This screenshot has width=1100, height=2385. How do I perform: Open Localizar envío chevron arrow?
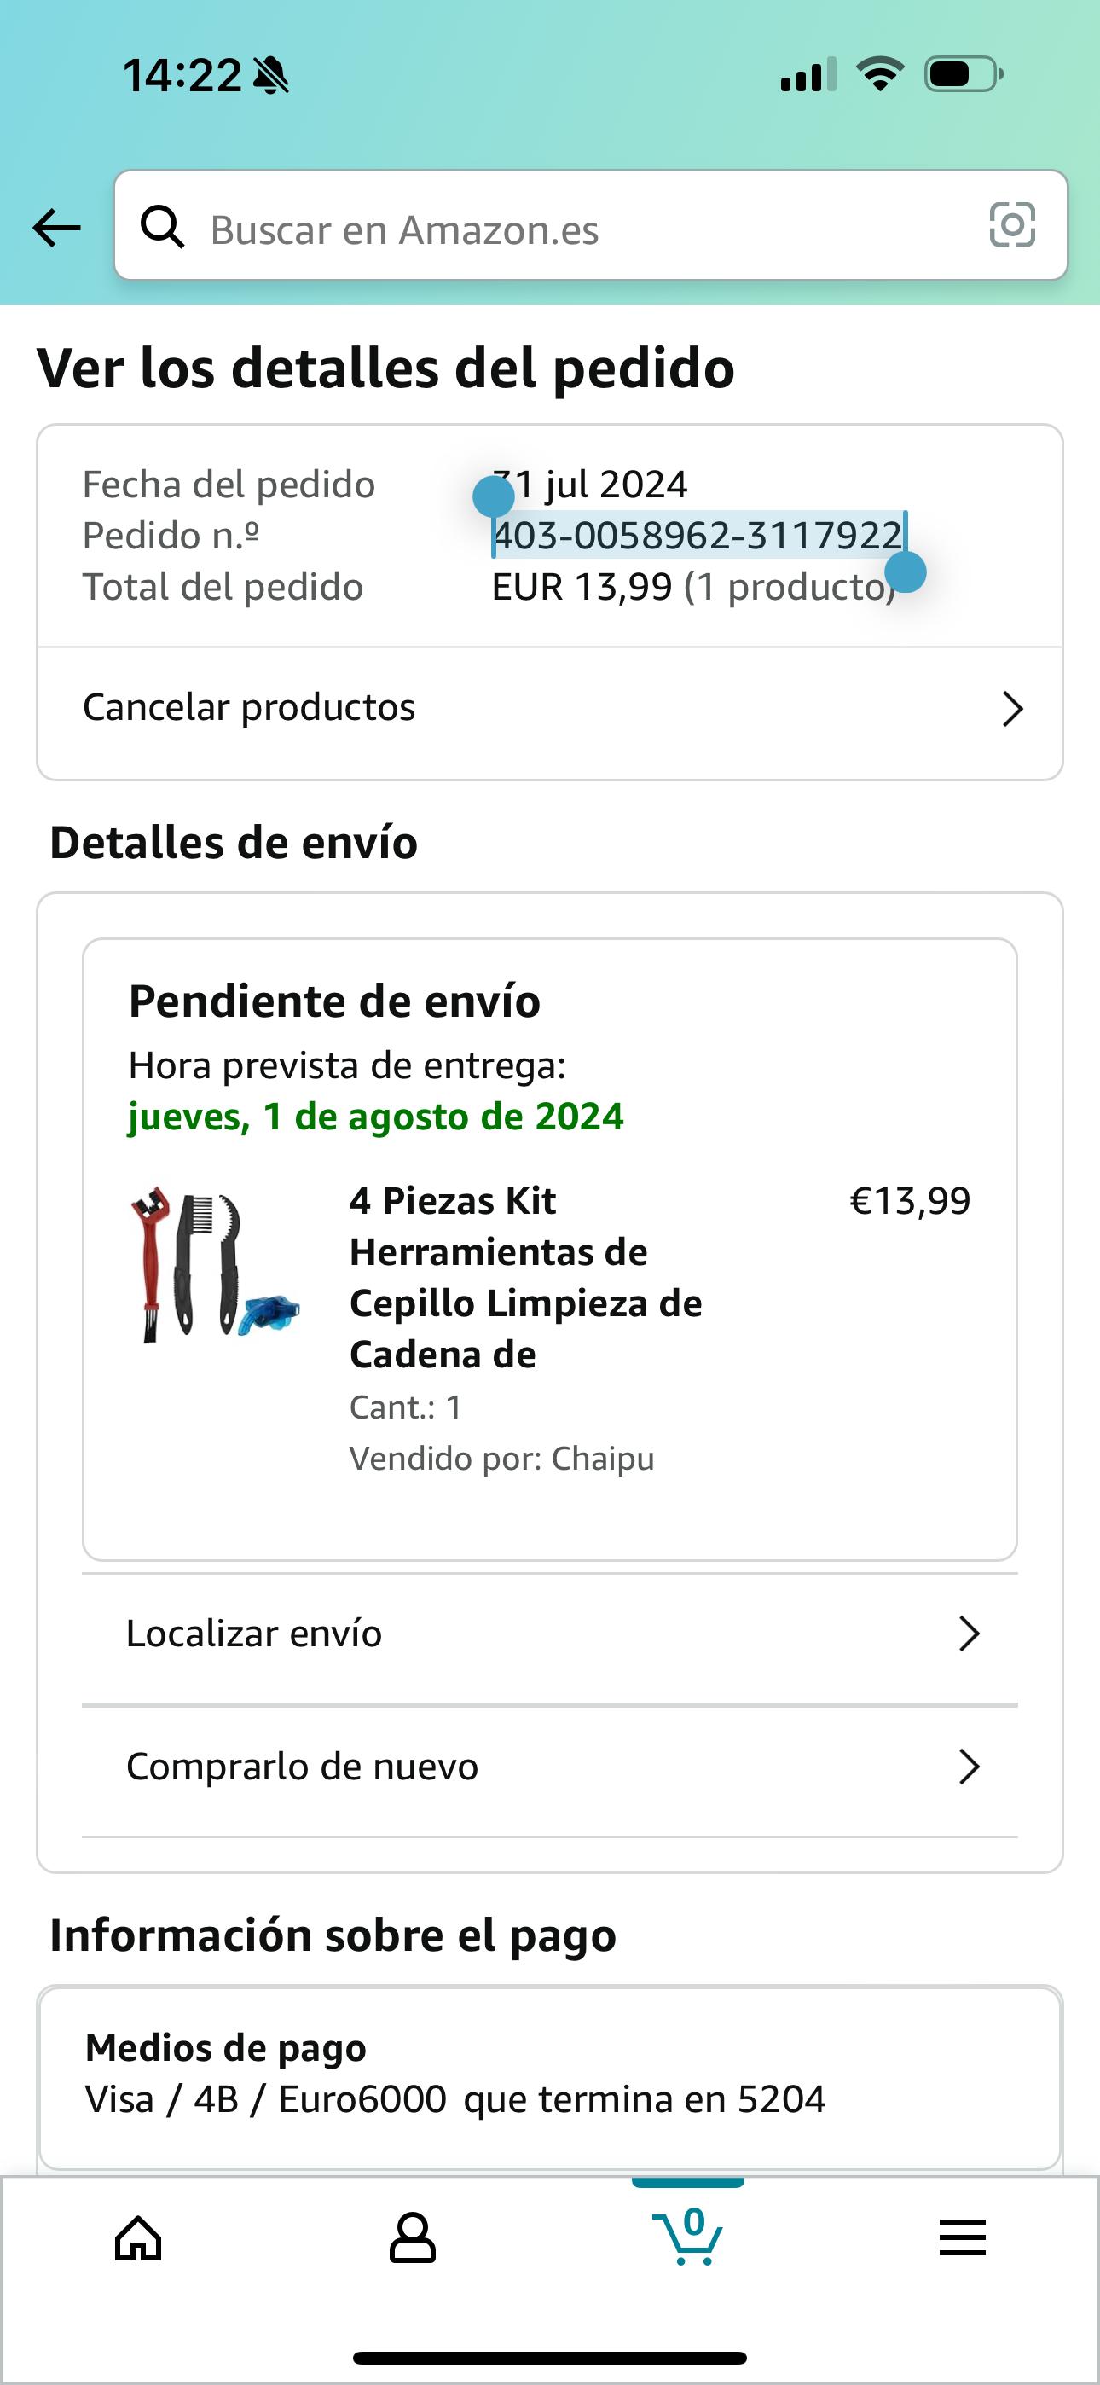[969, 1634]
